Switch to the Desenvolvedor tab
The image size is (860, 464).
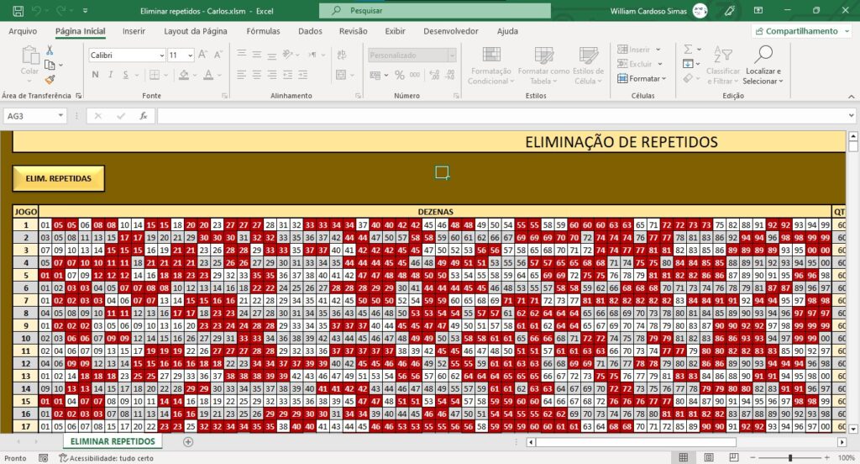[x=451, y=31]
